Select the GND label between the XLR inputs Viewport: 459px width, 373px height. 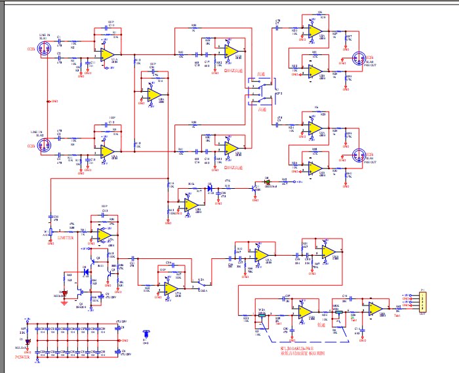[54, 101]
